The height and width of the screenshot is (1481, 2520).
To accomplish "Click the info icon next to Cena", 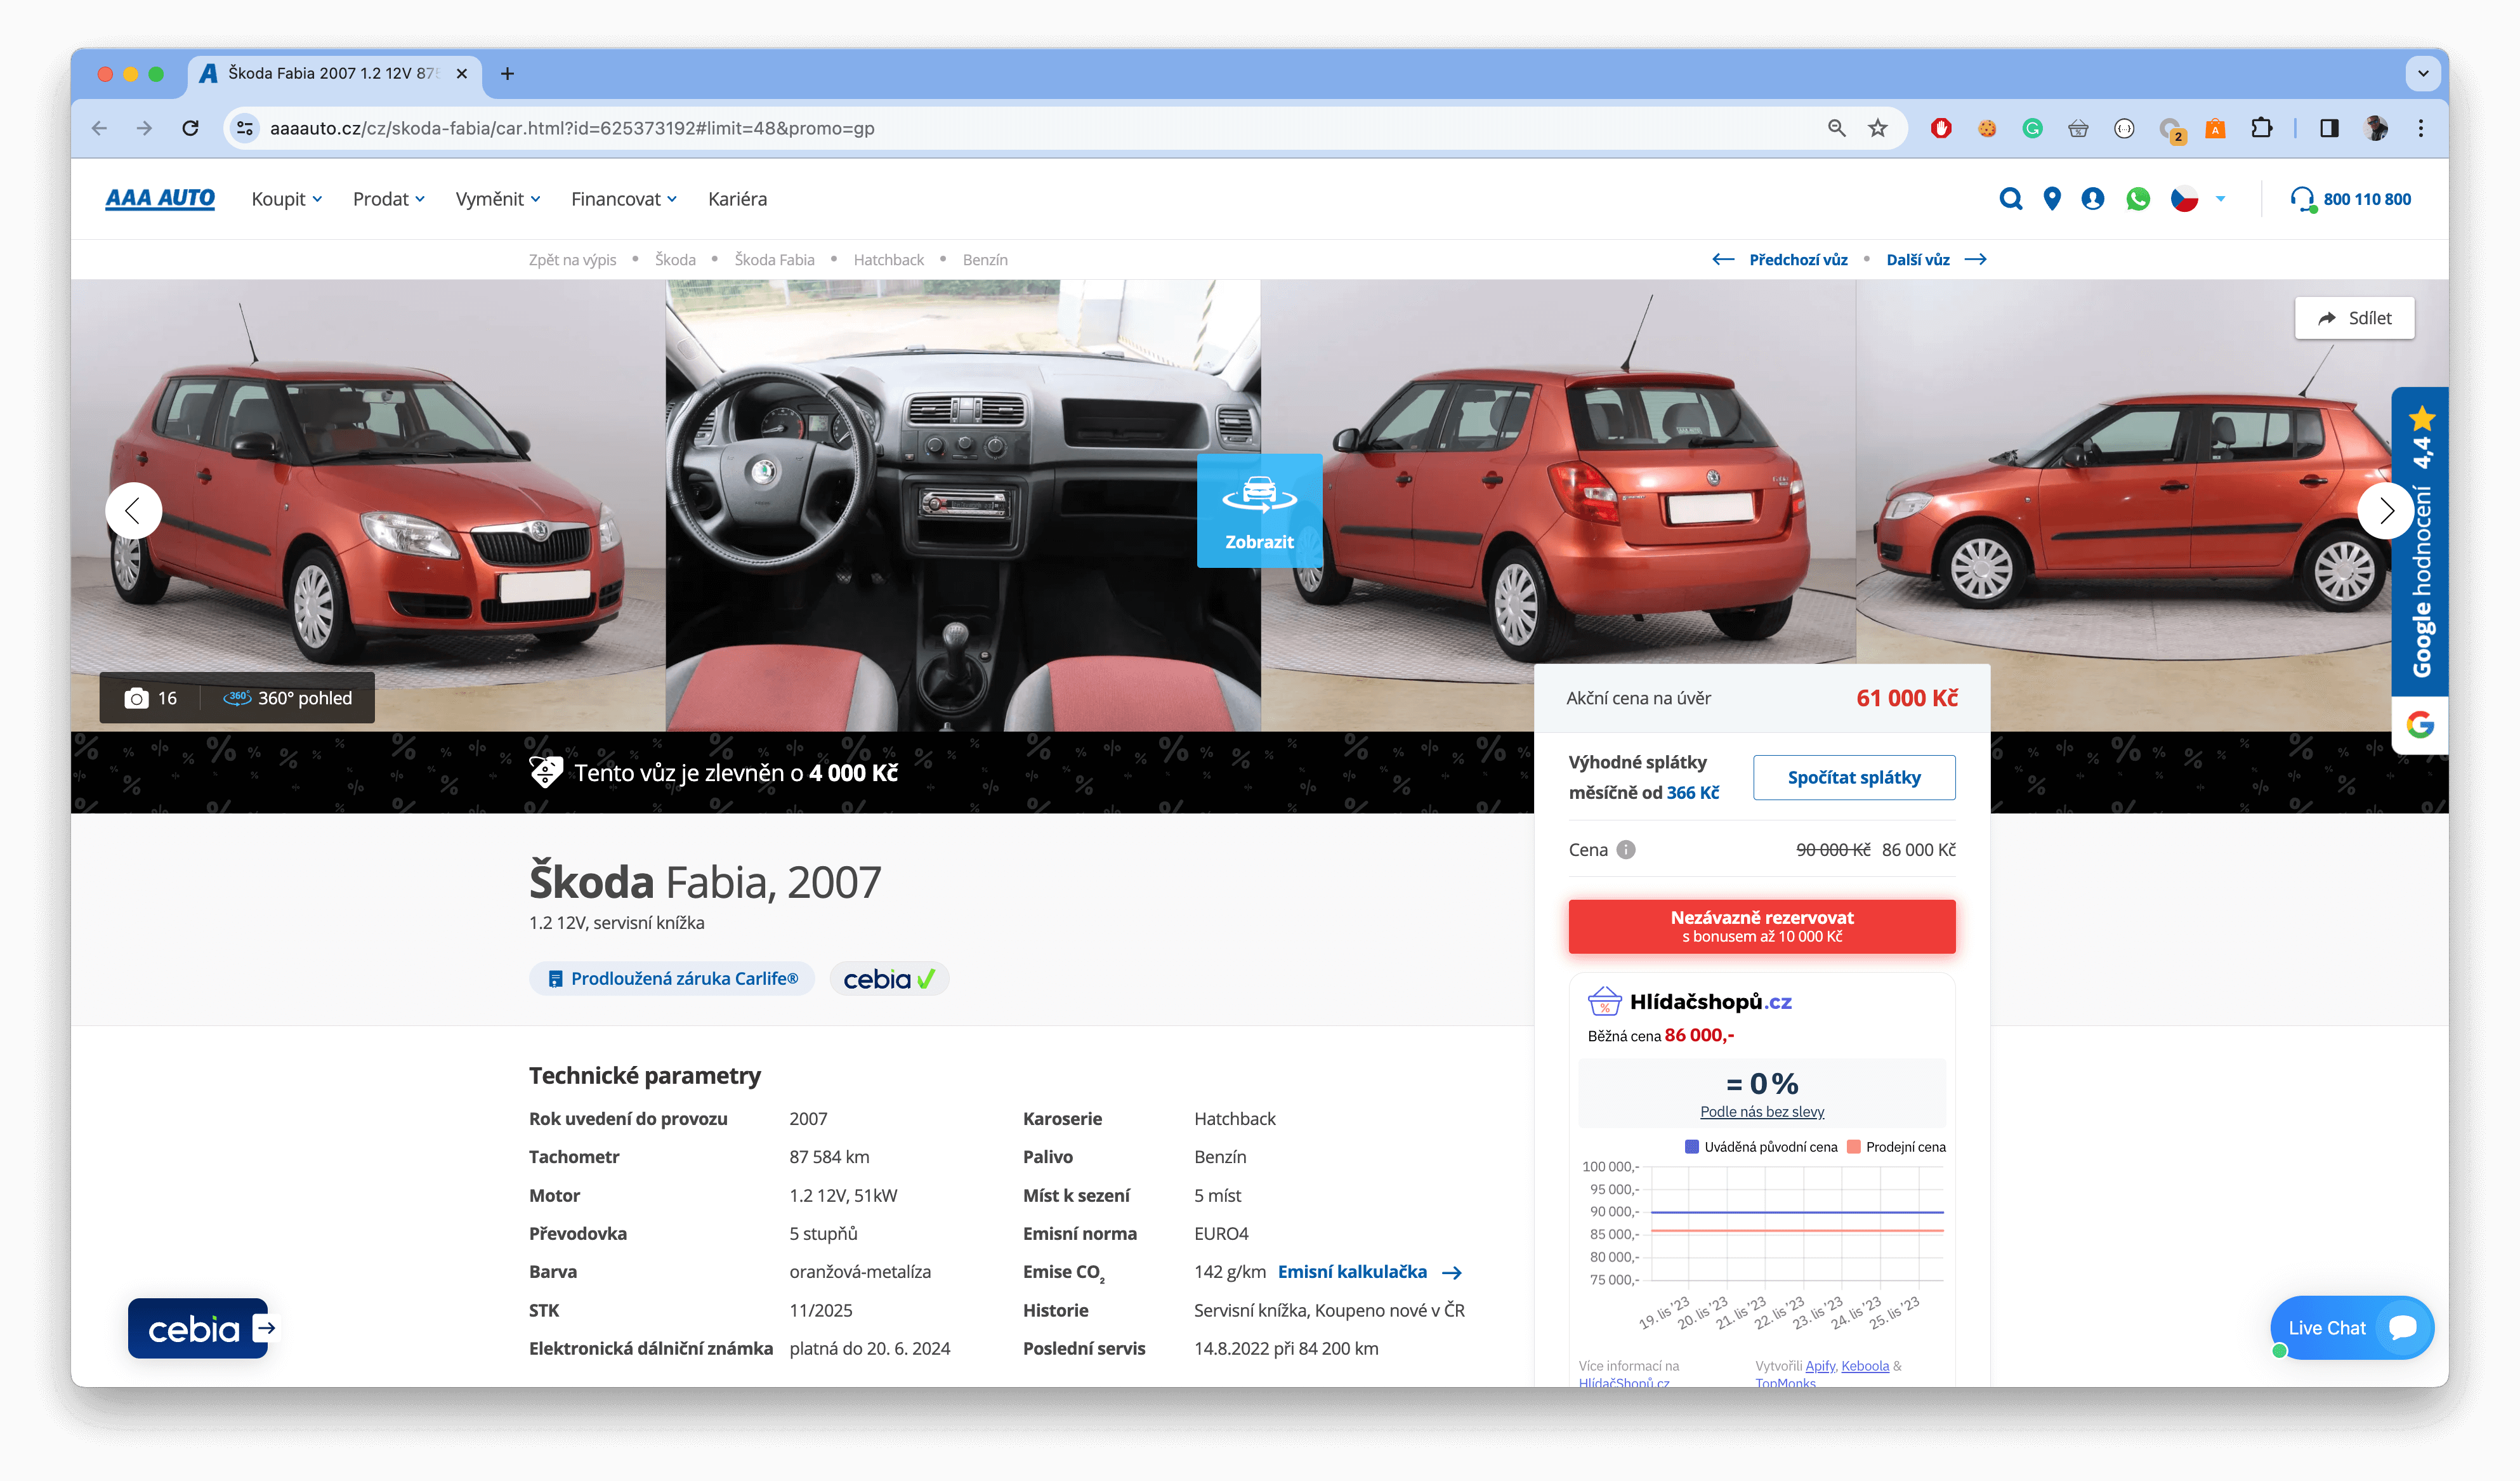I will 1626,850.
